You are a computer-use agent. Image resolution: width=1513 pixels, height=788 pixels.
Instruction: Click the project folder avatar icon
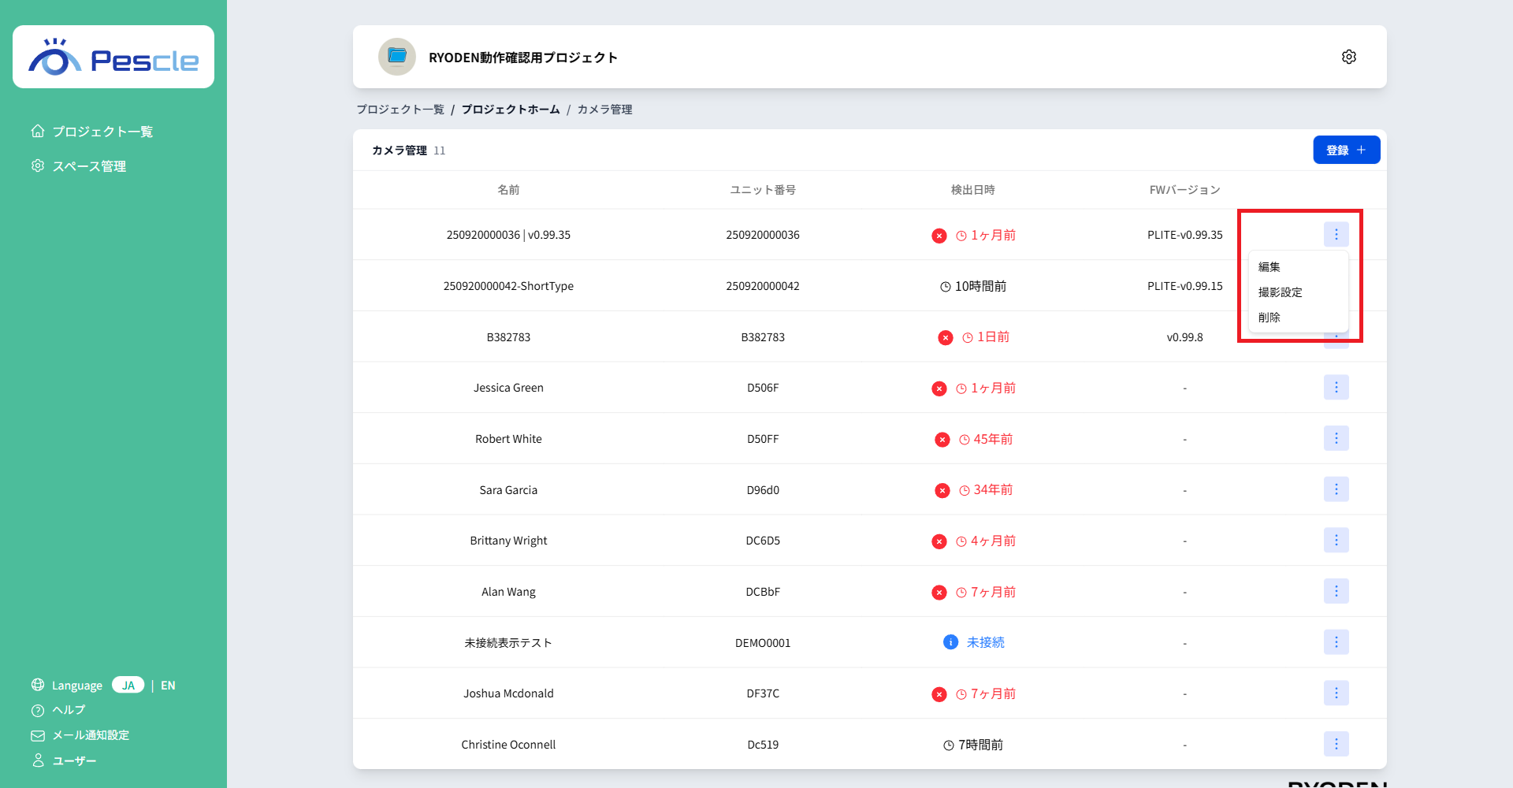pos(397,57)
